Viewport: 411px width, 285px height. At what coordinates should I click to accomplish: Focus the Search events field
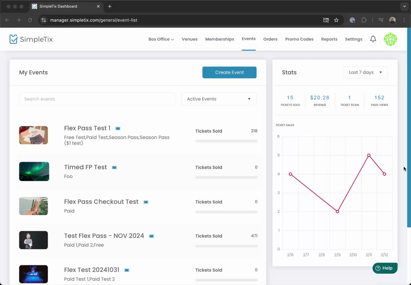pyautogui.click(x=97, y=99)
